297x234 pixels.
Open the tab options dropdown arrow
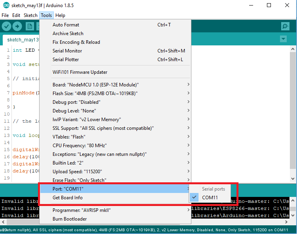pos(283,39)
